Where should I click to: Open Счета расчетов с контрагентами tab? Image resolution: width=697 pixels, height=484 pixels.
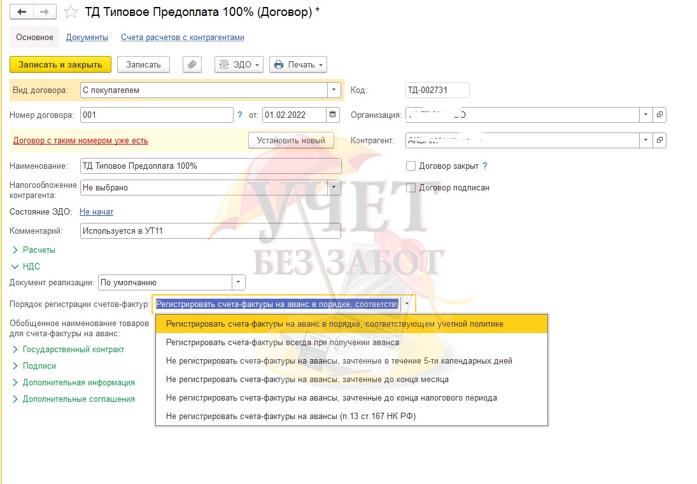[183, 38]
